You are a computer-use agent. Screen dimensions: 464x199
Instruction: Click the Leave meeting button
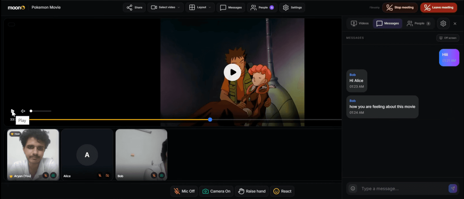click(x=439, y=7)
